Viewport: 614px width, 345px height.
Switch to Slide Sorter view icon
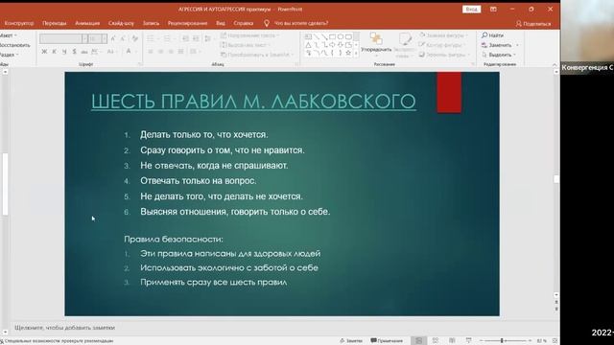coord(436,341)
